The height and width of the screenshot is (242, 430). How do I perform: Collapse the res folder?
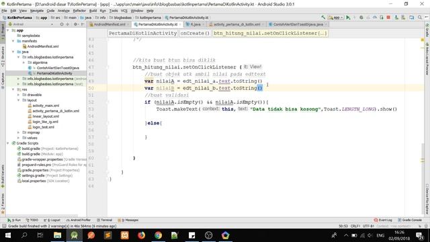[13, 89]
